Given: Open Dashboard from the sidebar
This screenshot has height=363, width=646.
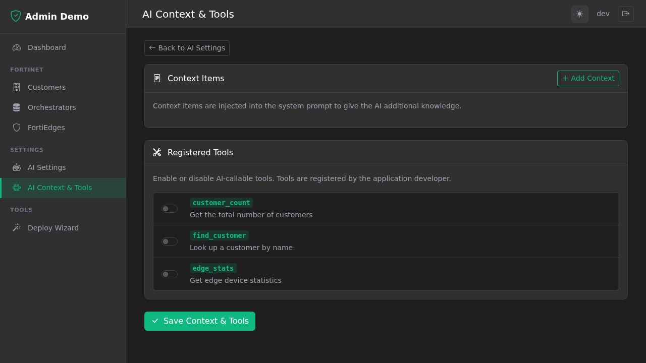Looking at the screenshot, I should (63, 47).
